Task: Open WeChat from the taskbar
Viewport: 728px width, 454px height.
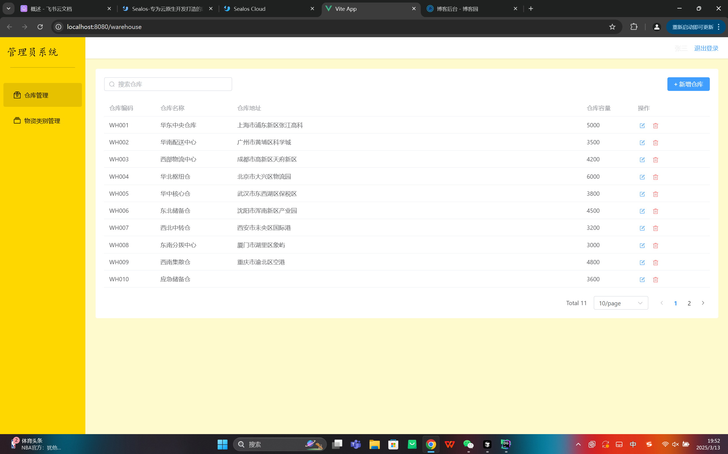Action: coord(468,444)
